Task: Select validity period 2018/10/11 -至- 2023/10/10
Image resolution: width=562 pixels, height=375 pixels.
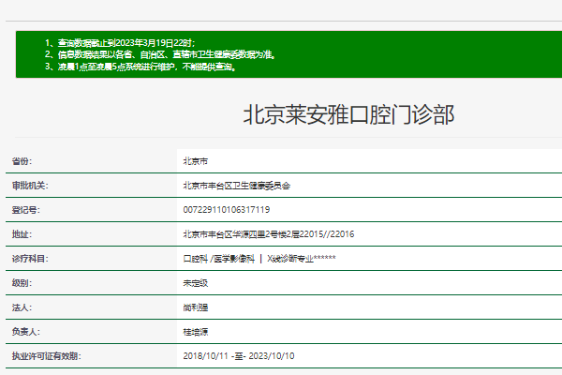Action: (239, 356)
